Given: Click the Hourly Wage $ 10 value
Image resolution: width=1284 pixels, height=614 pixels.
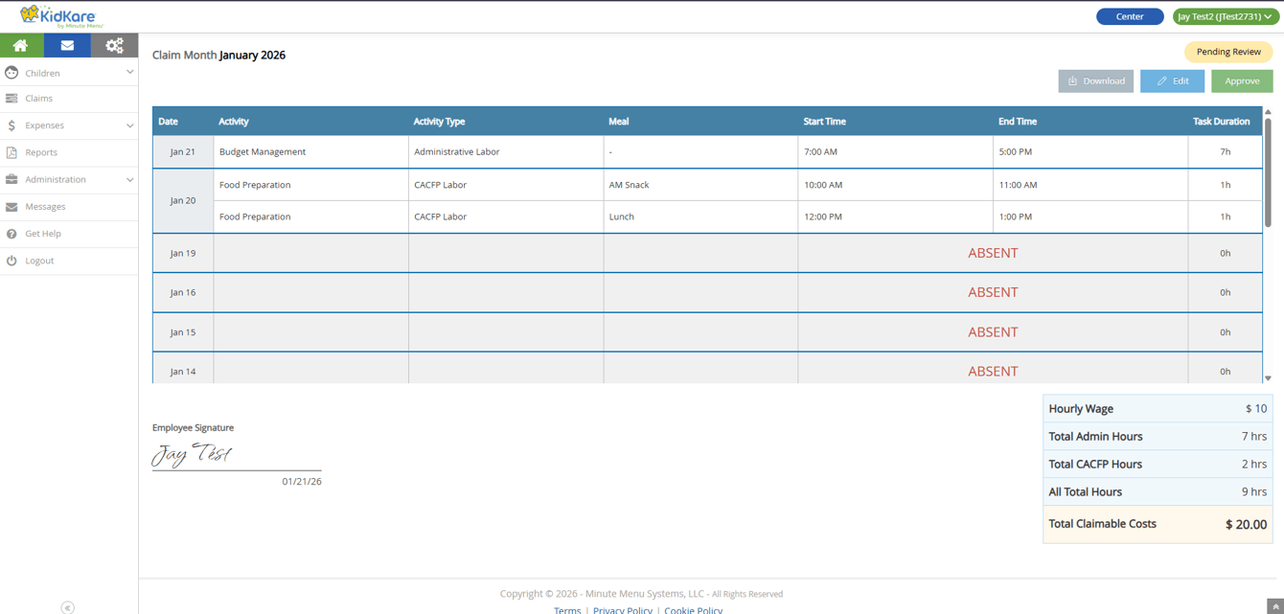Looking at the screenshot, I should [x=1256, y=409].
